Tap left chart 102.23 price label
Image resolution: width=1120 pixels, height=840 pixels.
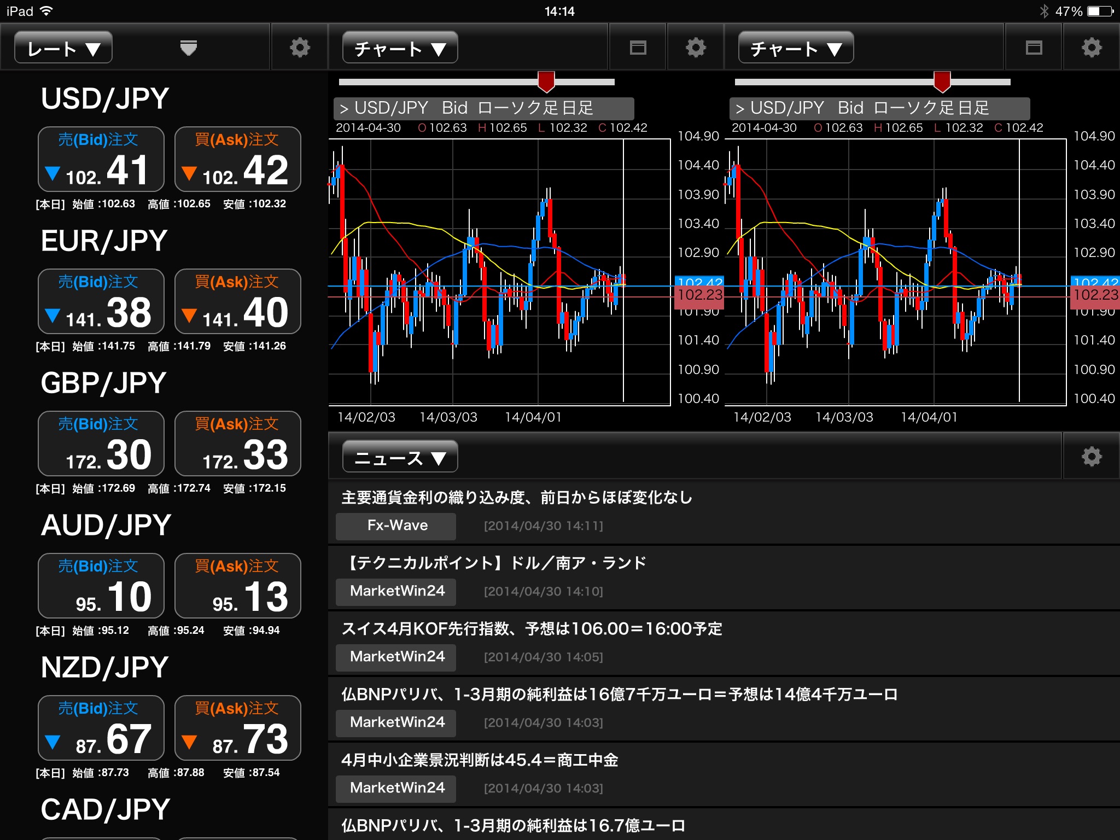(x=699, y=296)
